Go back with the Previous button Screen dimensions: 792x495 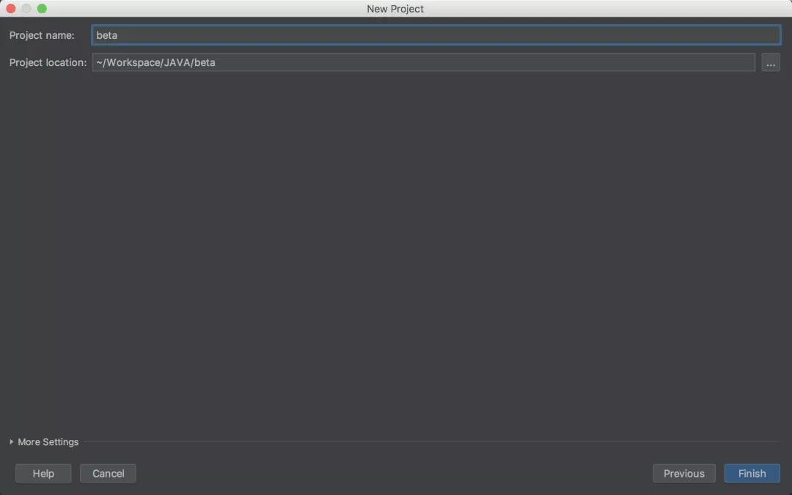[683, 474]
